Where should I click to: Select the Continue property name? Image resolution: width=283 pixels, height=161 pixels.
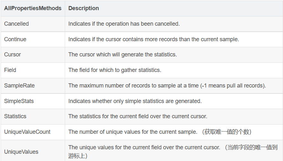point(15,39)
